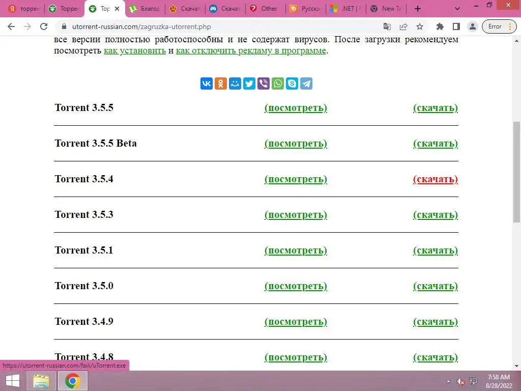Go forward in browser history
521x391 pixels.
point(27,26)
